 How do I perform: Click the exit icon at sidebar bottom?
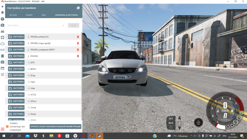point(3,129)
